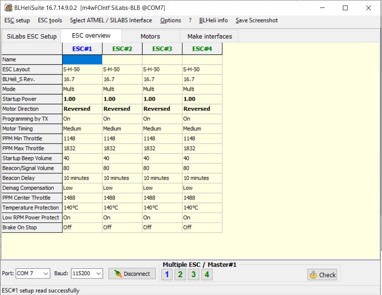Click the Low RPM Power Protect row label

coord(32,218)
